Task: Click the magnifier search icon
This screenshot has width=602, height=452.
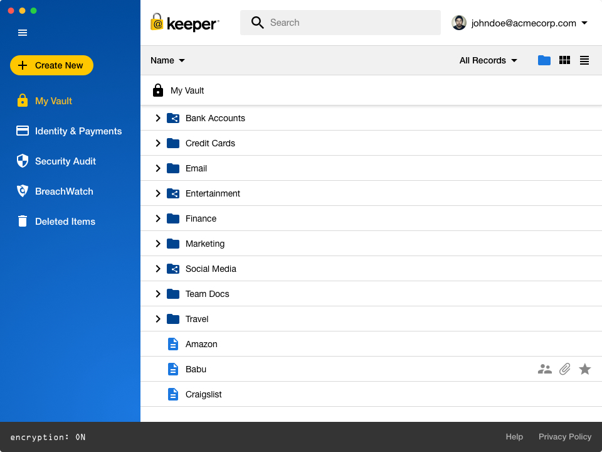Action: (x=257, y=23)
